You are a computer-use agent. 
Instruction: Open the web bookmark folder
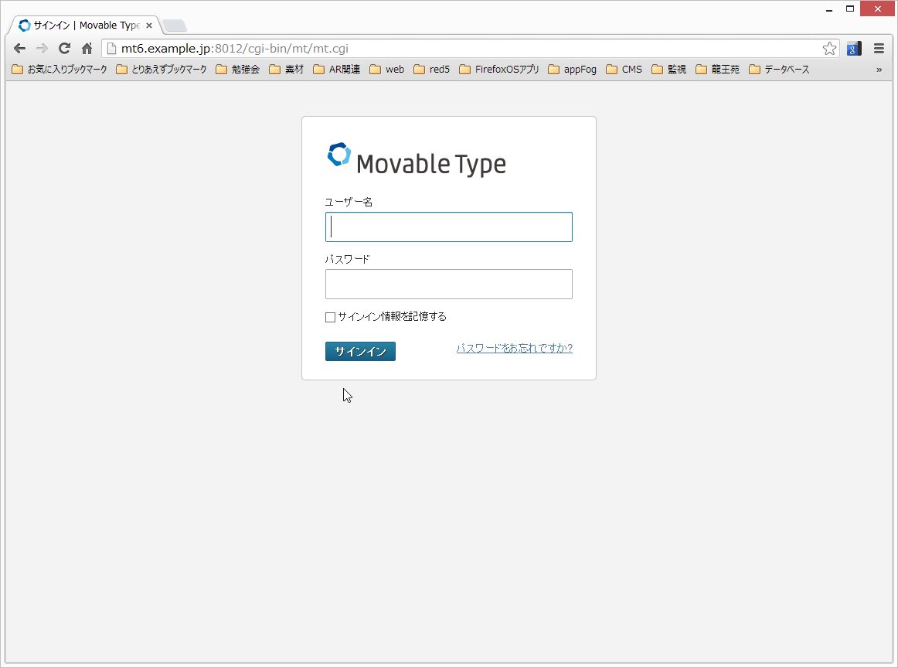click(x=387, y=70)
